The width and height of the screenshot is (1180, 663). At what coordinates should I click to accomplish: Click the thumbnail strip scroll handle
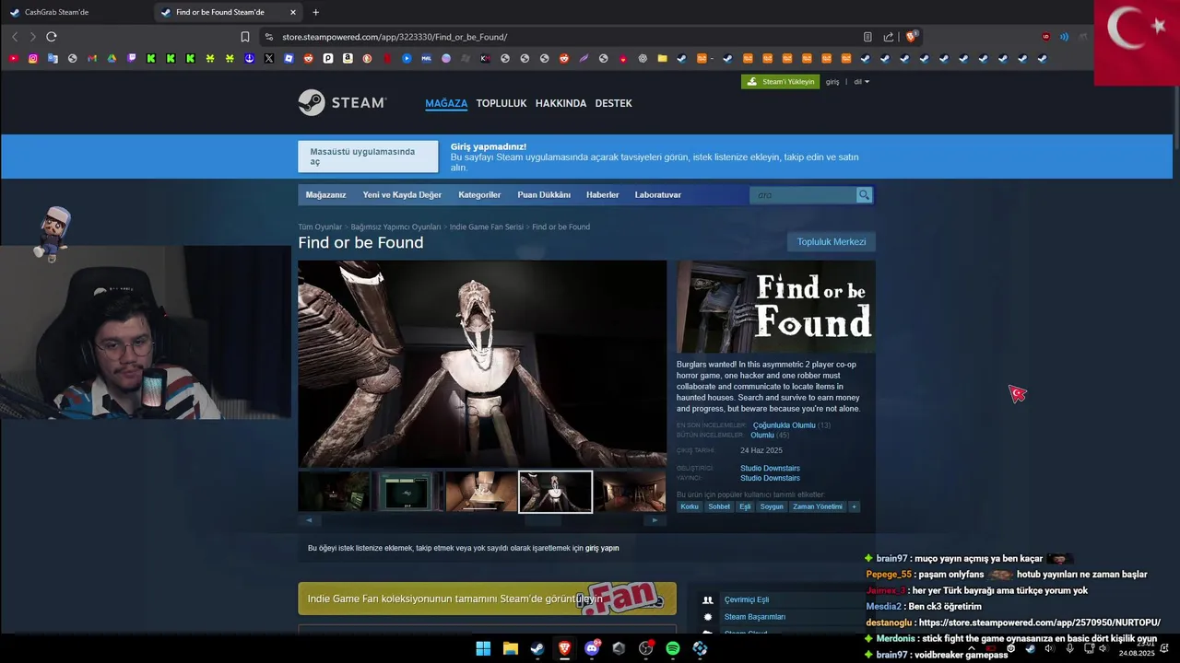(543, 520)
